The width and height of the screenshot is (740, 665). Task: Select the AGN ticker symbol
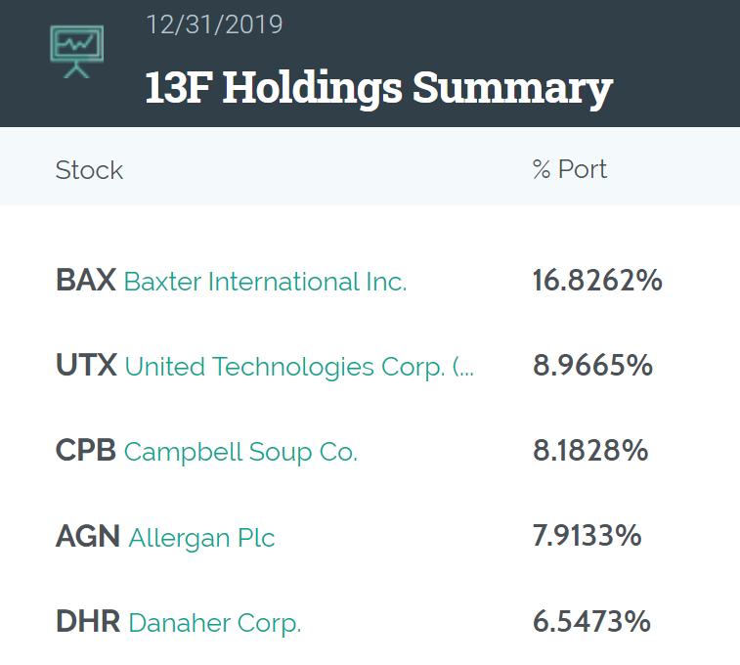pyautogui.click(x=88, y=537)
